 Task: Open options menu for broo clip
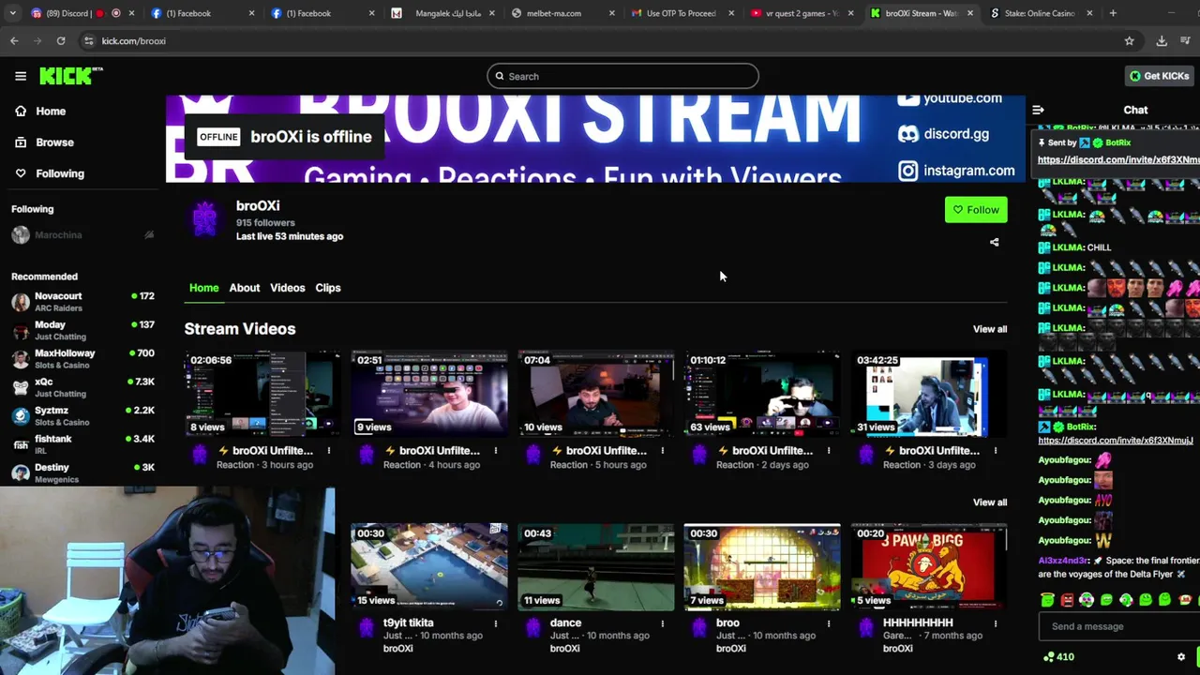coord(829,623)
